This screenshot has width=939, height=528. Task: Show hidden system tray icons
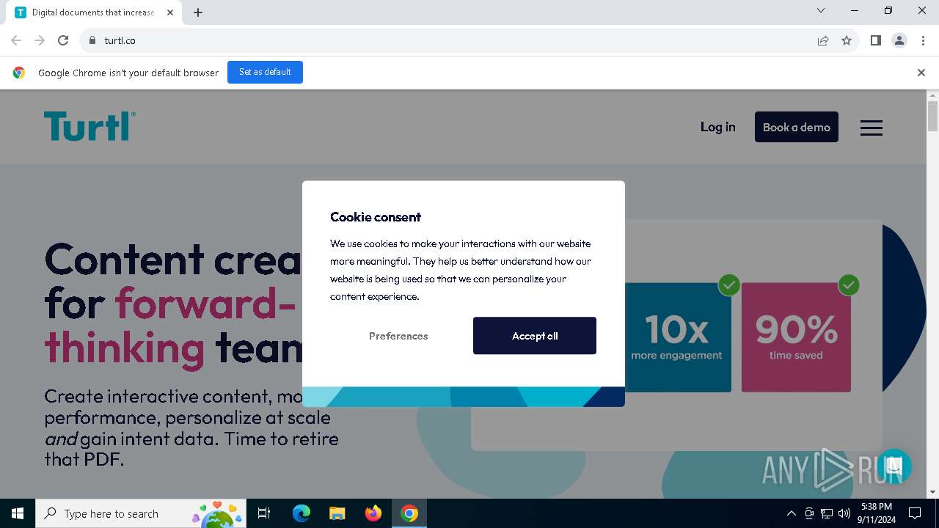791,513
